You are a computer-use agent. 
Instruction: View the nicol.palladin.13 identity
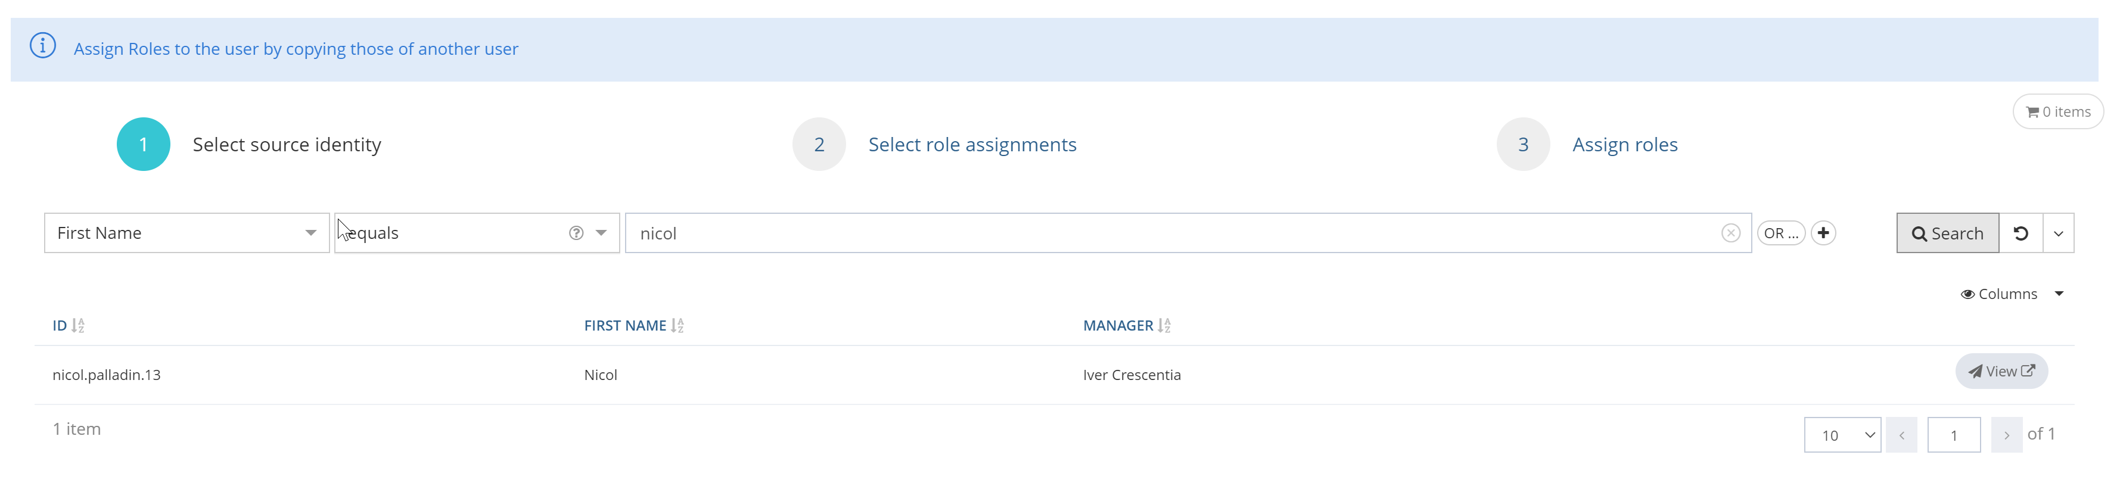[2001, 371]
